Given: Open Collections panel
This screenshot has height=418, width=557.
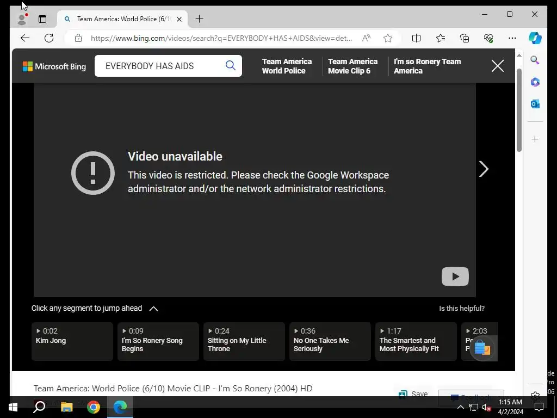Looking at the screenshot, I should [465, 38].
